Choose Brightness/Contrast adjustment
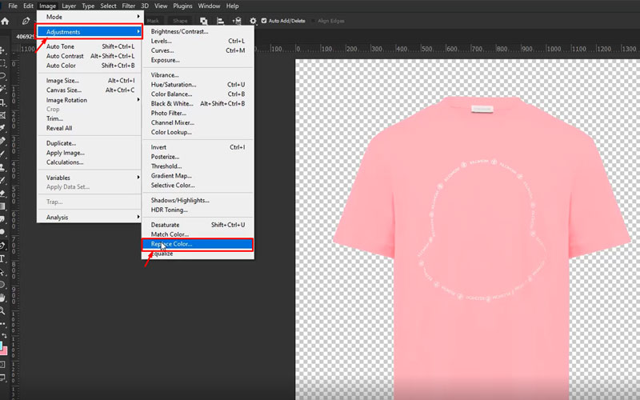The width and height of the screenshot is (640, 400). click(x=198, y=31)
